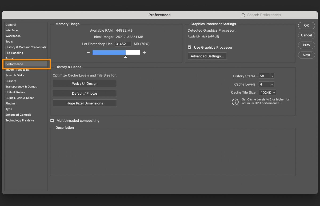
Task: Choose the Huge Pixel Dimensions preset
Action: [85, 103]
